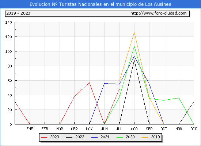Screen dimensions: 201x146
Task: Open the http://www.foro-ciudad.com URL text
Action: coord(159,13)
